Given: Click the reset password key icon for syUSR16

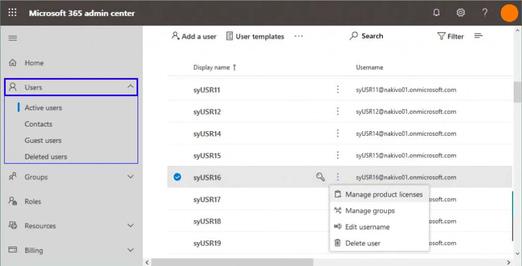Looking at the screenshot, I should pos(320,177).
